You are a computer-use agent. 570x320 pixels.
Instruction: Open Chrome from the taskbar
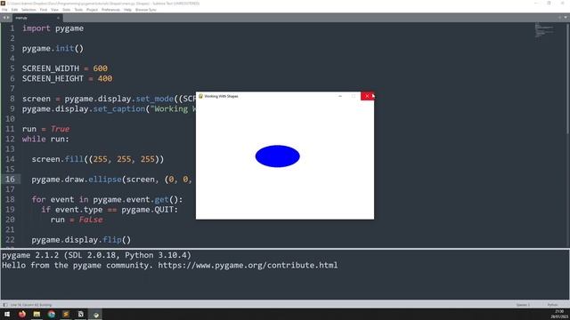52,314
